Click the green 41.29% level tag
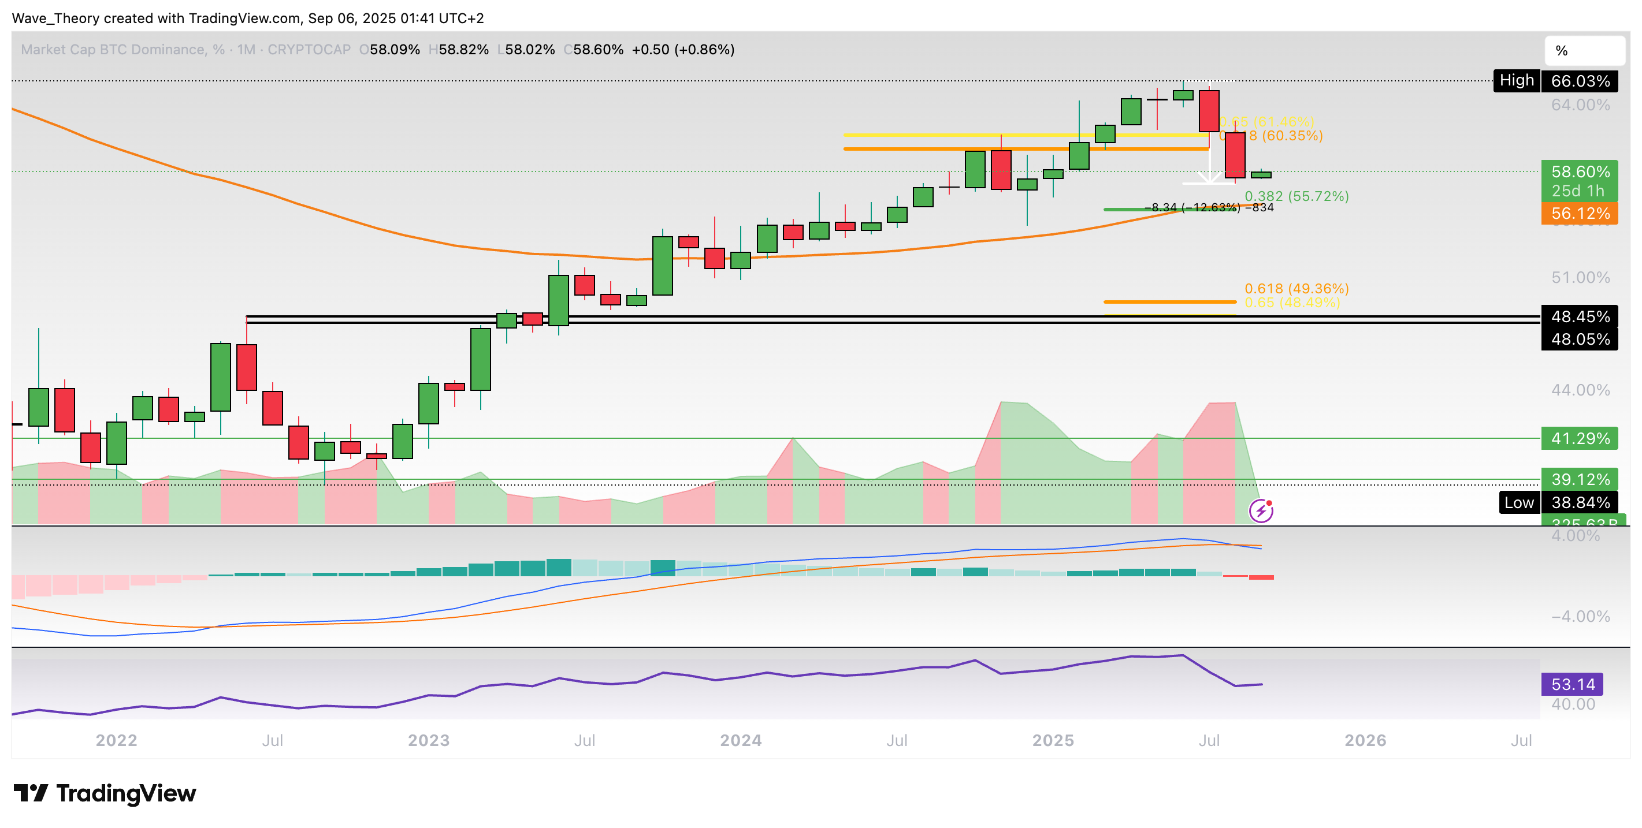 (x=1579, y=438)
